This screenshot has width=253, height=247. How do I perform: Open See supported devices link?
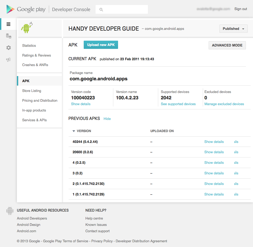(178, 104)
